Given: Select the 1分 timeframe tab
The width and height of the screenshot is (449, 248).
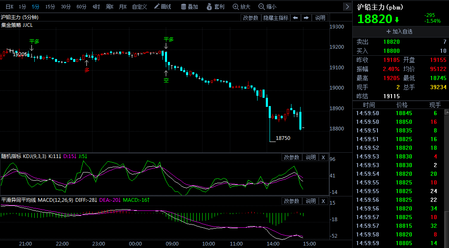Looking at the screenshot, I should [x=22, y=7].
